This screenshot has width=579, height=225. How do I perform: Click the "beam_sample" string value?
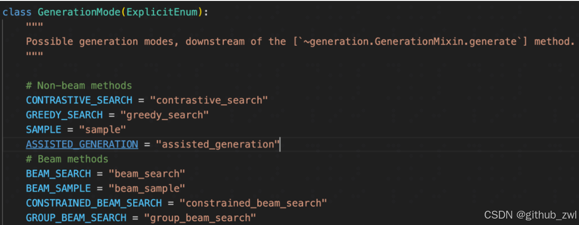147,188
